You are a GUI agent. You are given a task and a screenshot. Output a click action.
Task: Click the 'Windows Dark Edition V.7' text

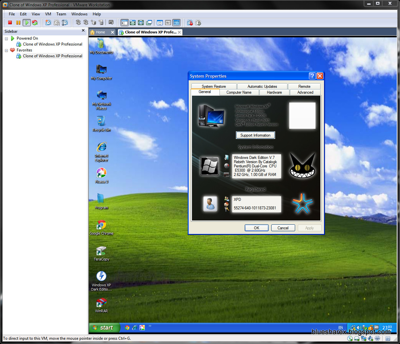tap(254, 158)
